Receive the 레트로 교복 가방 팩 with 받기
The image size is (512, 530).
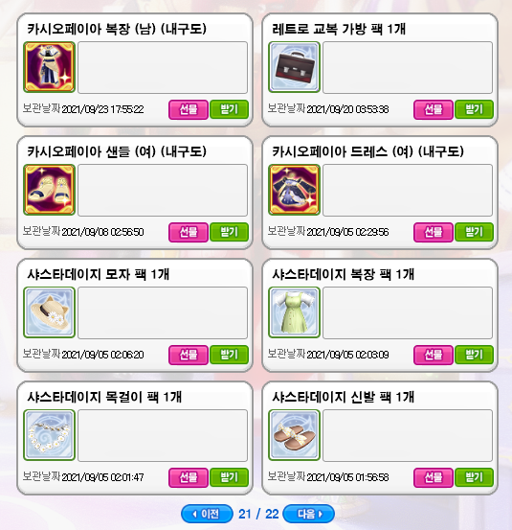(475, 109)
